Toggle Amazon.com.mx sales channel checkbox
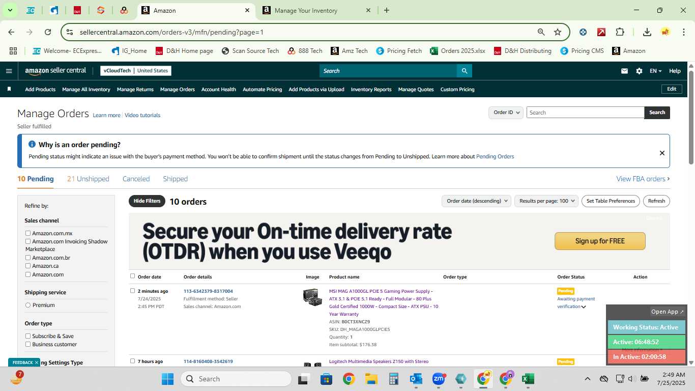This screenshot has width=695, height=391. click(28, 233)
